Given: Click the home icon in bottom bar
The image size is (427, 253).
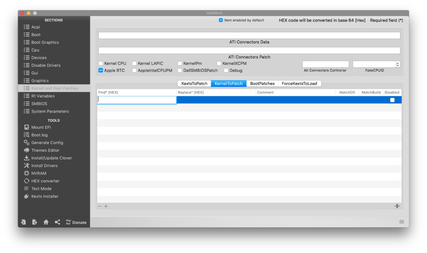Looking at the screenshot, I should (x=46, y=222).
